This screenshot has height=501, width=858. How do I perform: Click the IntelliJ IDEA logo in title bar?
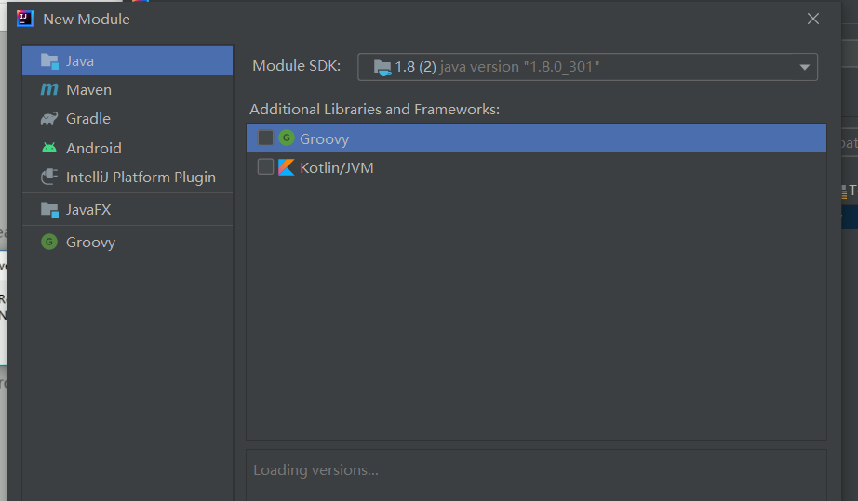click(x=24, y=19)
